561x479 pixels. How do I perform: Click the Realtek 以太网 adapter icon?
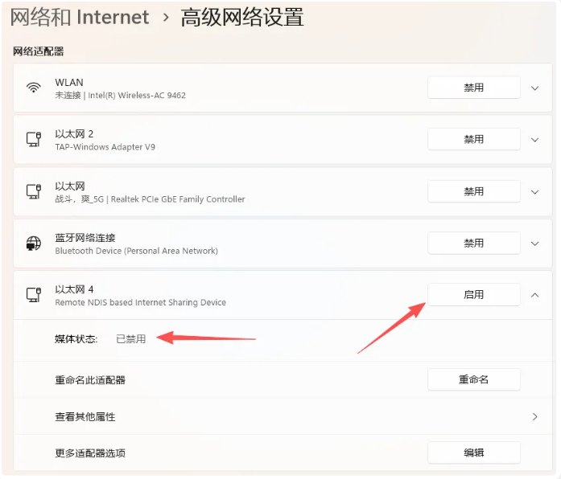34,191
